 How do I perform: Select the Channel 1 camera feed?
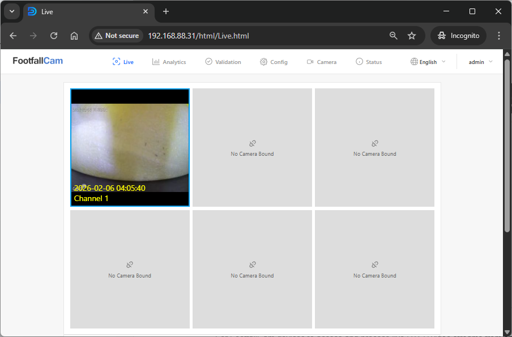point(130,147)
